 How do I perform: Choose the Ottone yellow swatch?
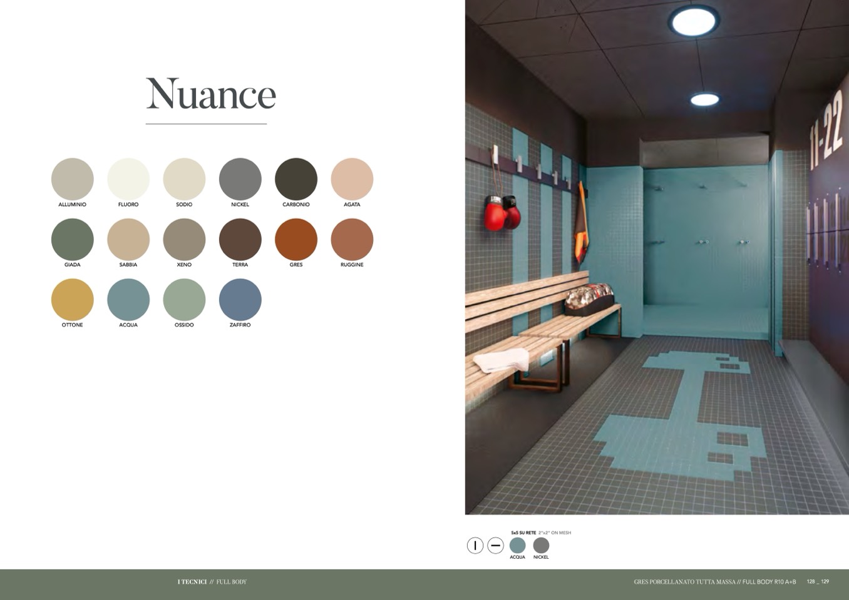coord(73,300)
